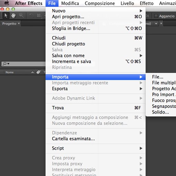This screenshot has width=176, height=176.
Task: Switch to the Progetto panel tab
Action: pyautogui.click(x=9, y=23)
